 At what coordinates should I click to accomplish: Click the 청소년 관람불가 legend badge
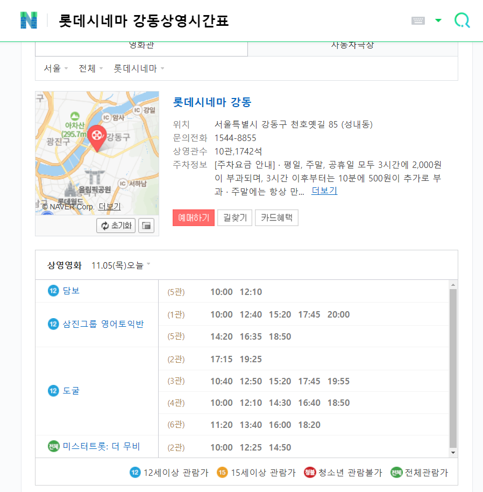[x=310, y=472]
